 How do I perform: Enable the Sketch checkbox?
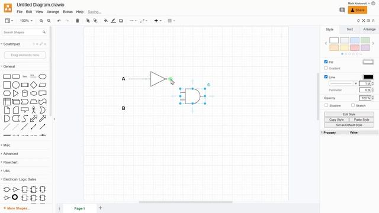pos(353,105)
